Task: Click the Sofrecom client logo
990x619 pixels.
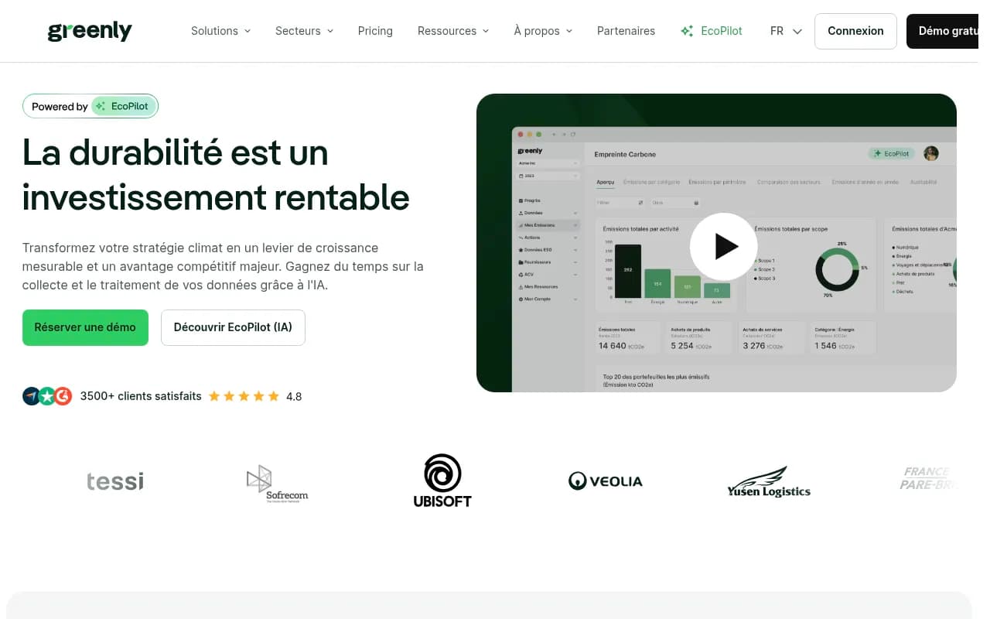Action: point(277,484)
